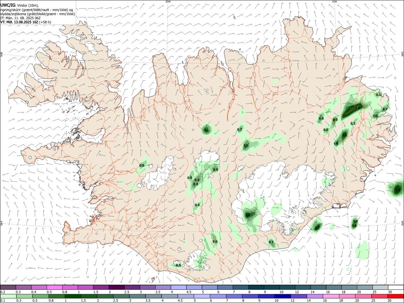
Task: Click the 'rigning/skúrir' legend description line
Action: [x=37, y=9]
